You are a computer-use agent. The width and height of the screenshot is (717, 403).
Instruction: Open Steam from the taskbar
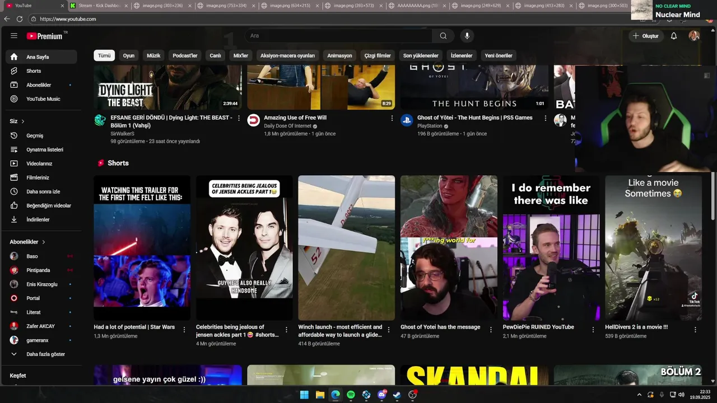click(x=397, y=395)
